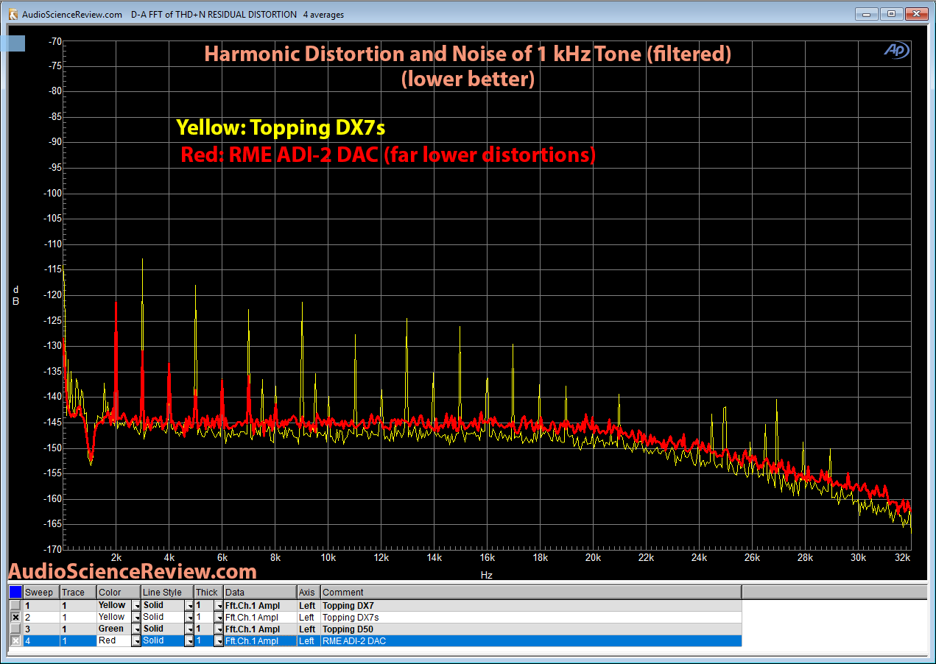936x664 pixels.
Task: Open color dropdown for Topping DX7s row
Action: pyautogui.click(x=136, y=617)
